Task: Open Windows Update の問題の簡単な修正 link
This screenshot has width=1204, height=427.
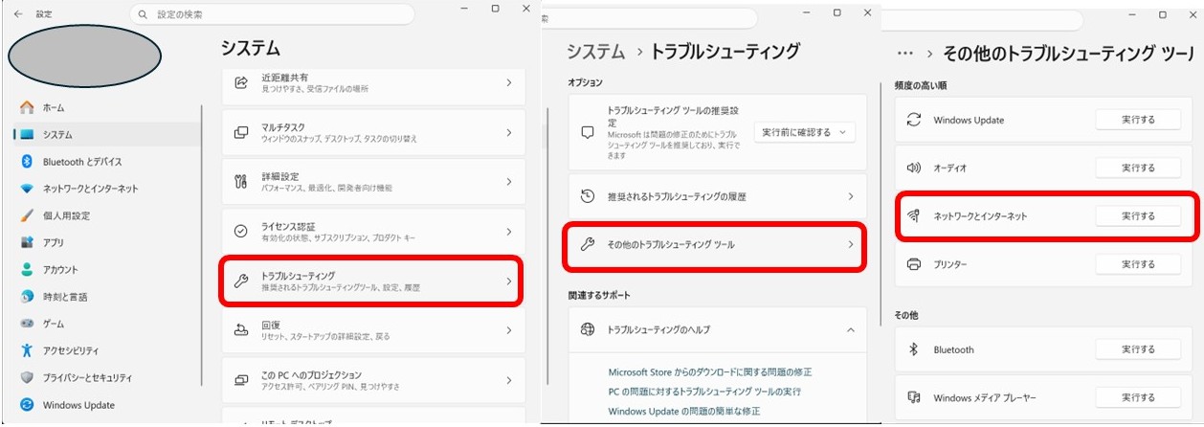Action: [x=683, y=411]
